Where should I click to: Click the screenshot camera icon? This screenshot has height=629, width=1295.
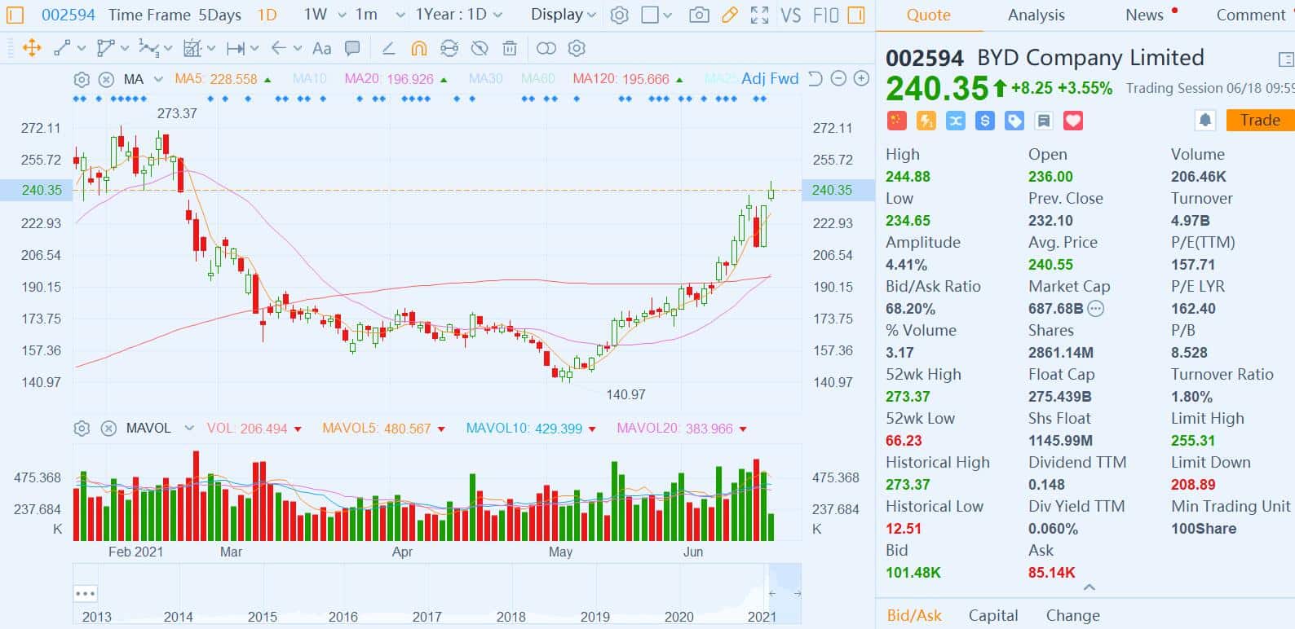click(698, 15)
